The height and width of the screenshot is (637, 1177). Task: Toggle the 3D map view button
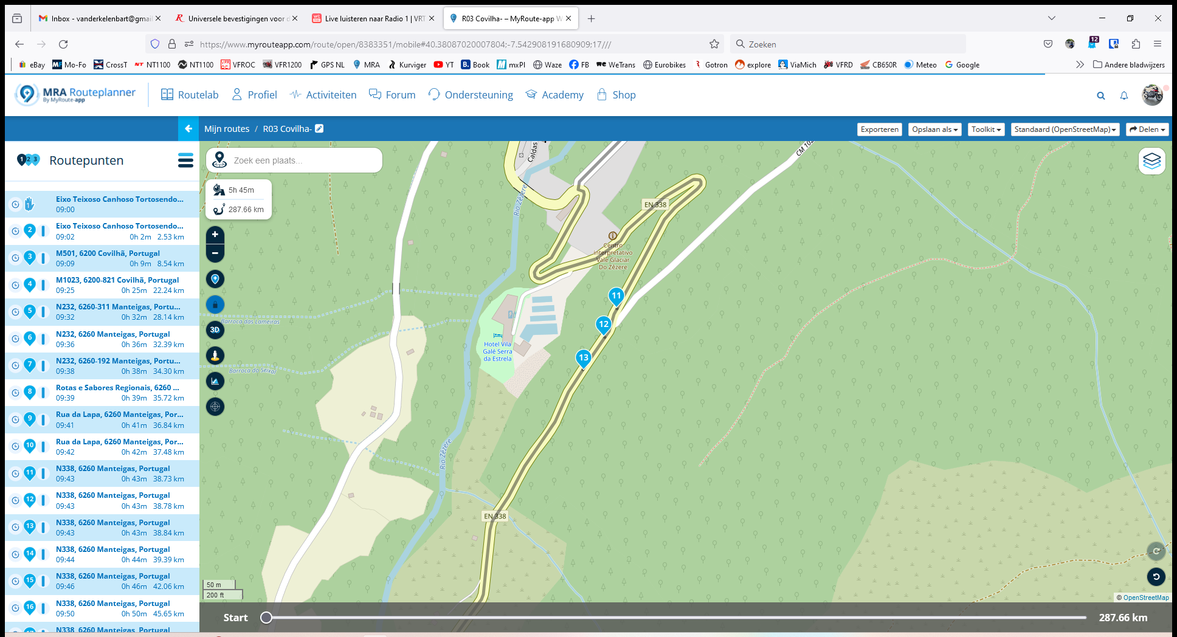pyautogui.click(x=215, y=330)
